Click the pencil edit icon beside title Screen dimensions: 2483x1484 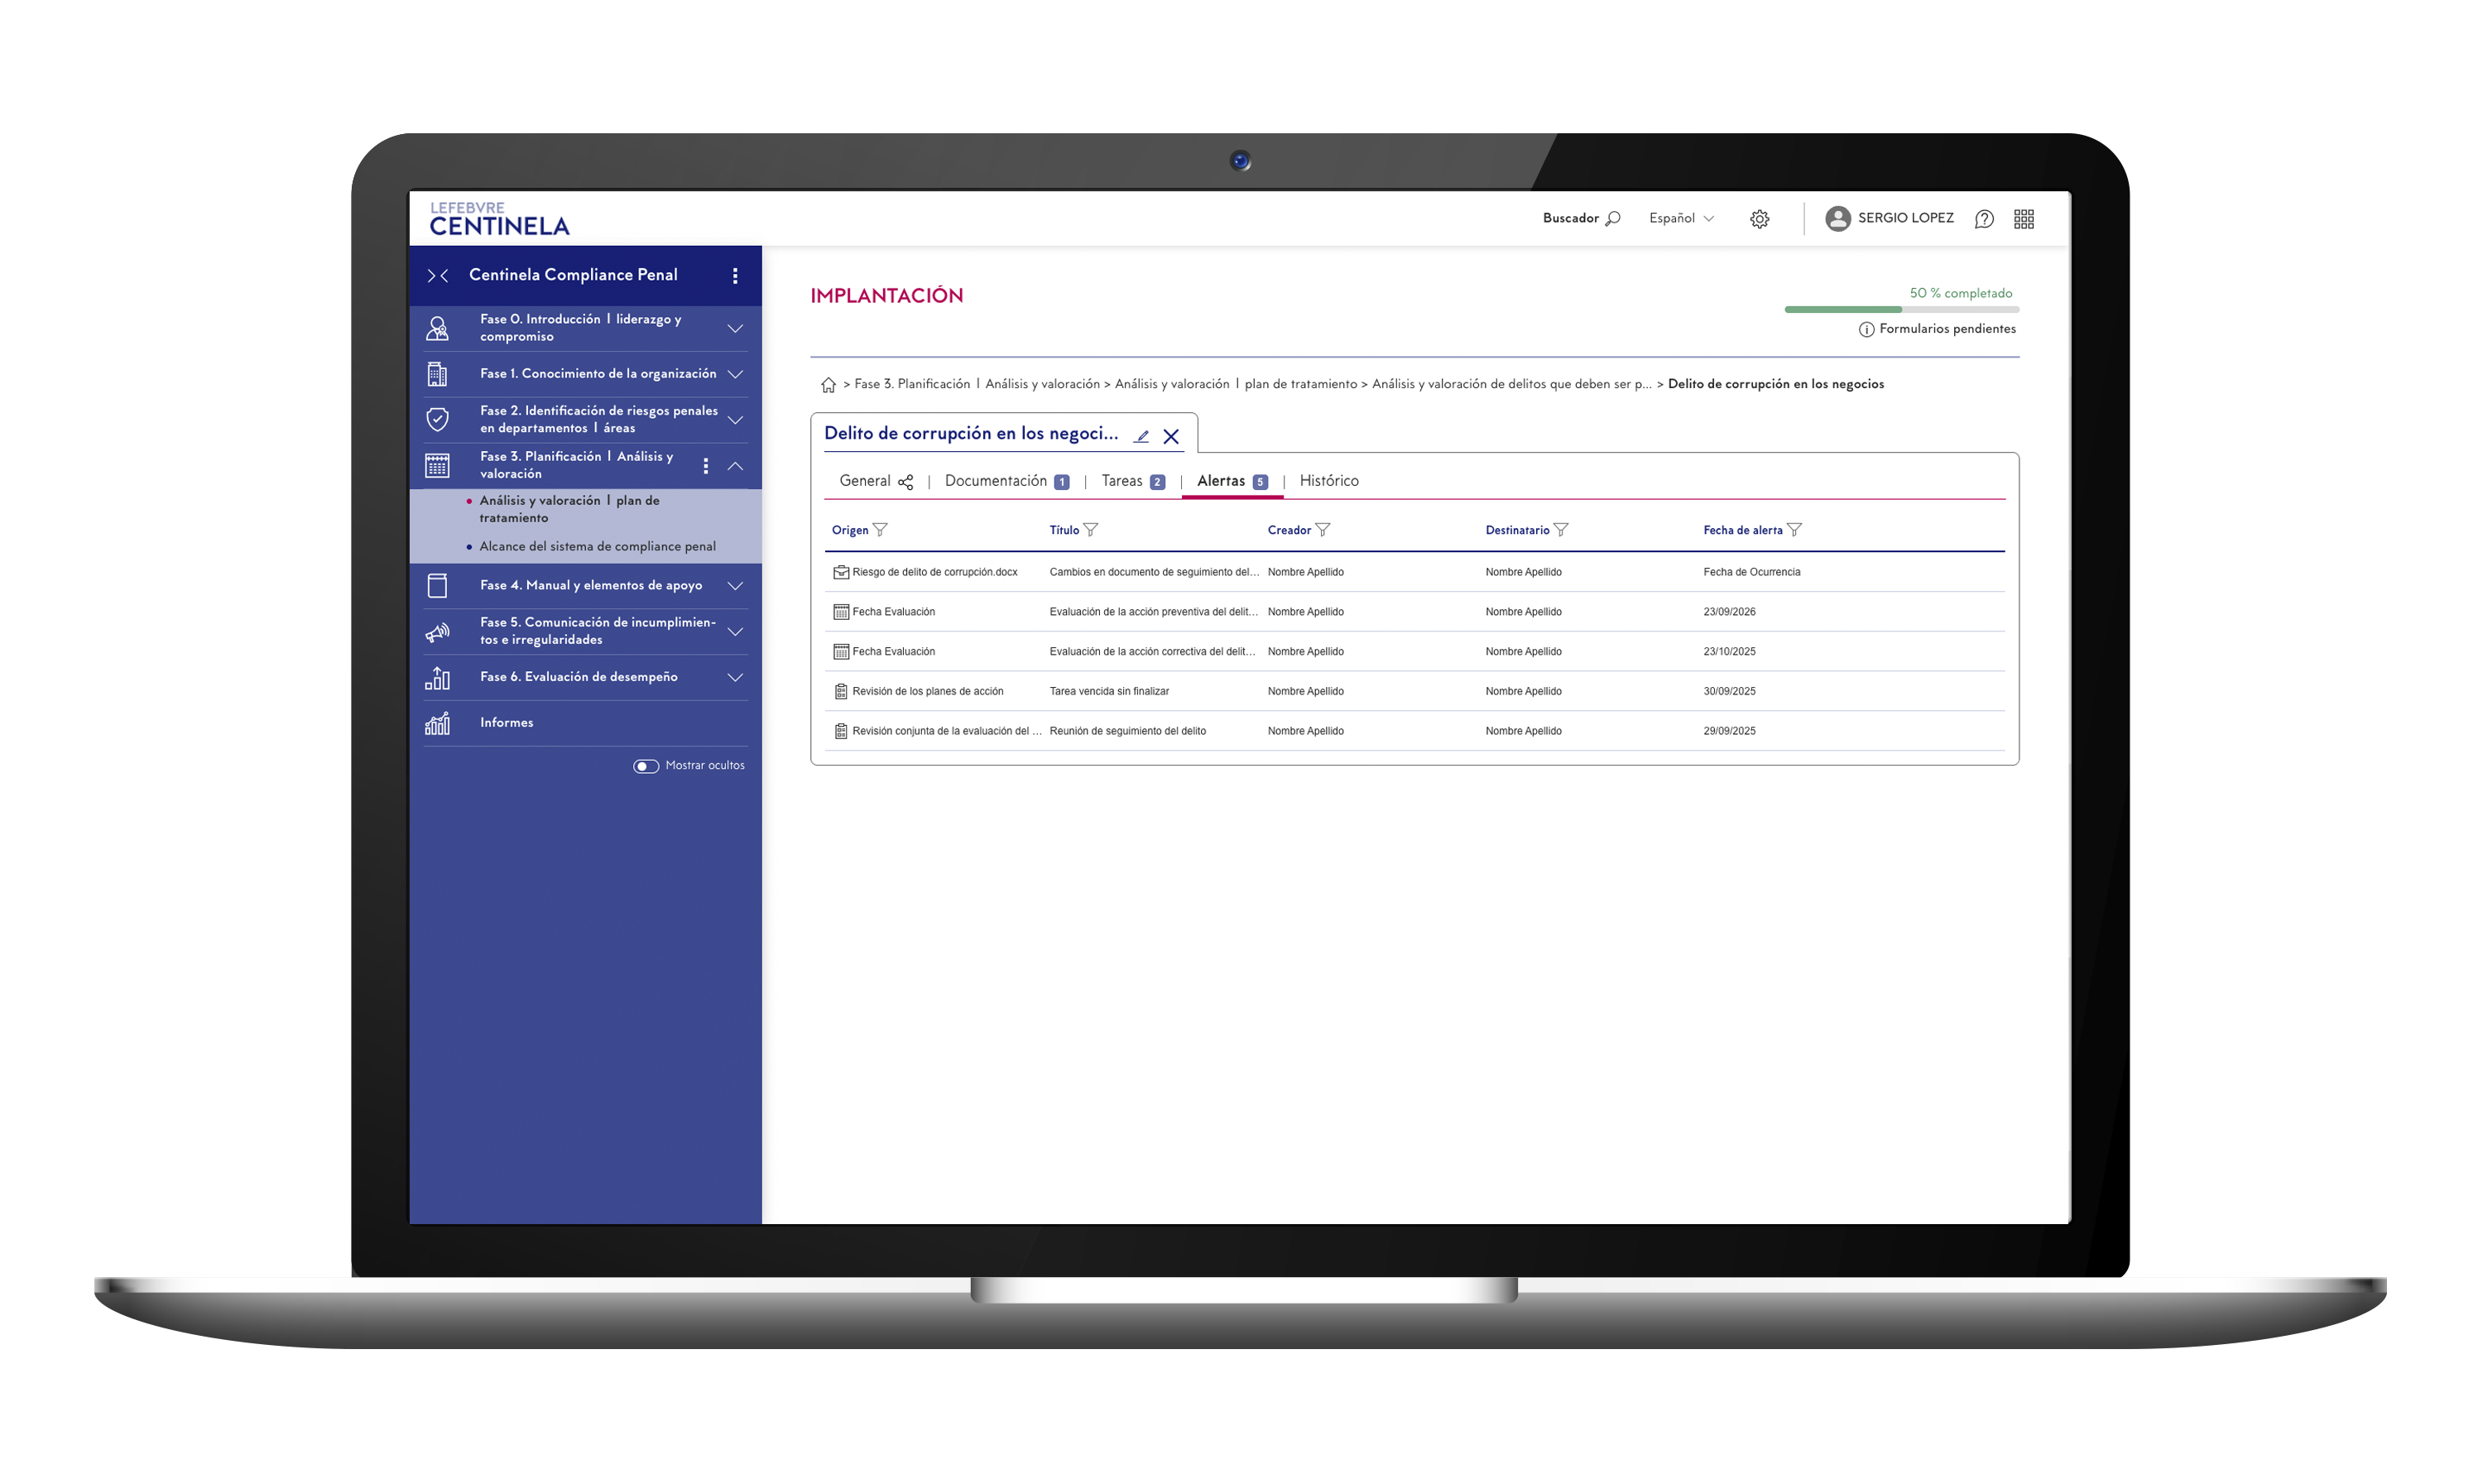click(x=1141, y=436)
